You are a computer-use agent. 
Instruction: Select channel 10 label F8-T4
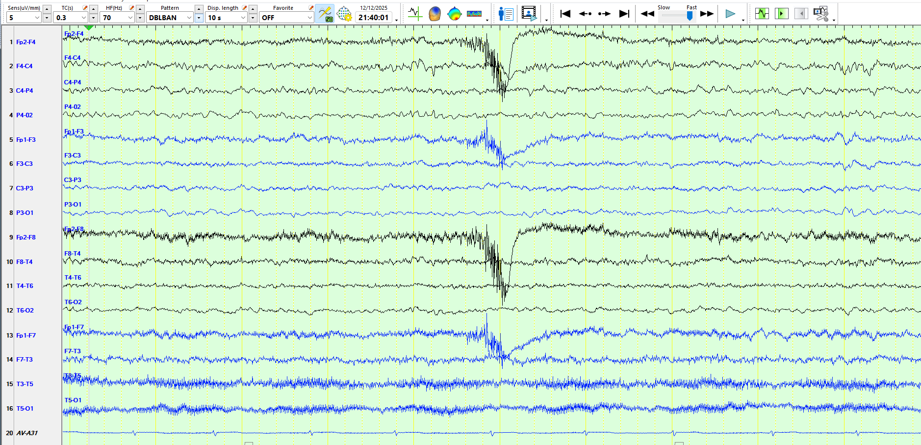(x=25, y=262)
